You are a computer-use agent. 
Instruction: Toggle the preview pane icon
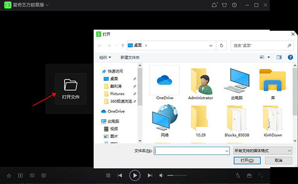click(x=279, y=57)
